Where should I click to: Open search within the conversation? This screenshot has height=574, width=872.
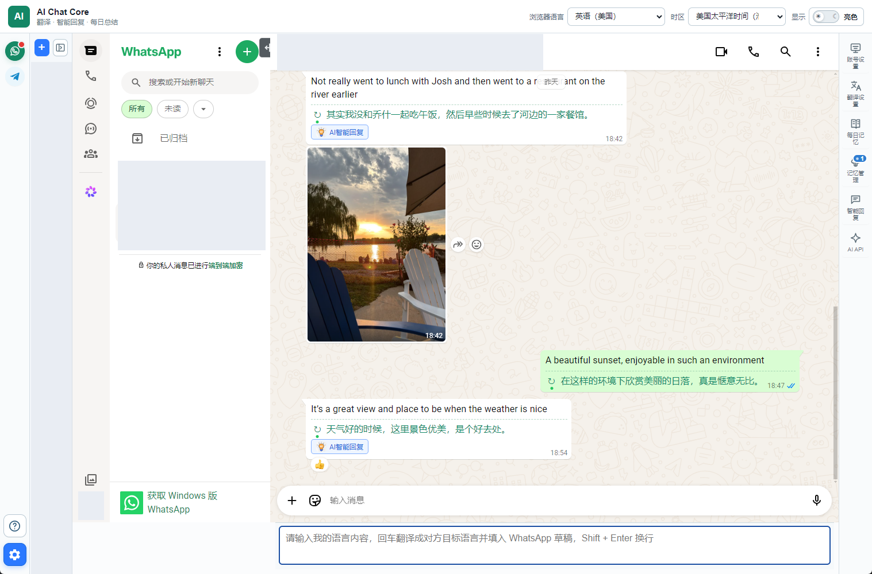(786, 52)
